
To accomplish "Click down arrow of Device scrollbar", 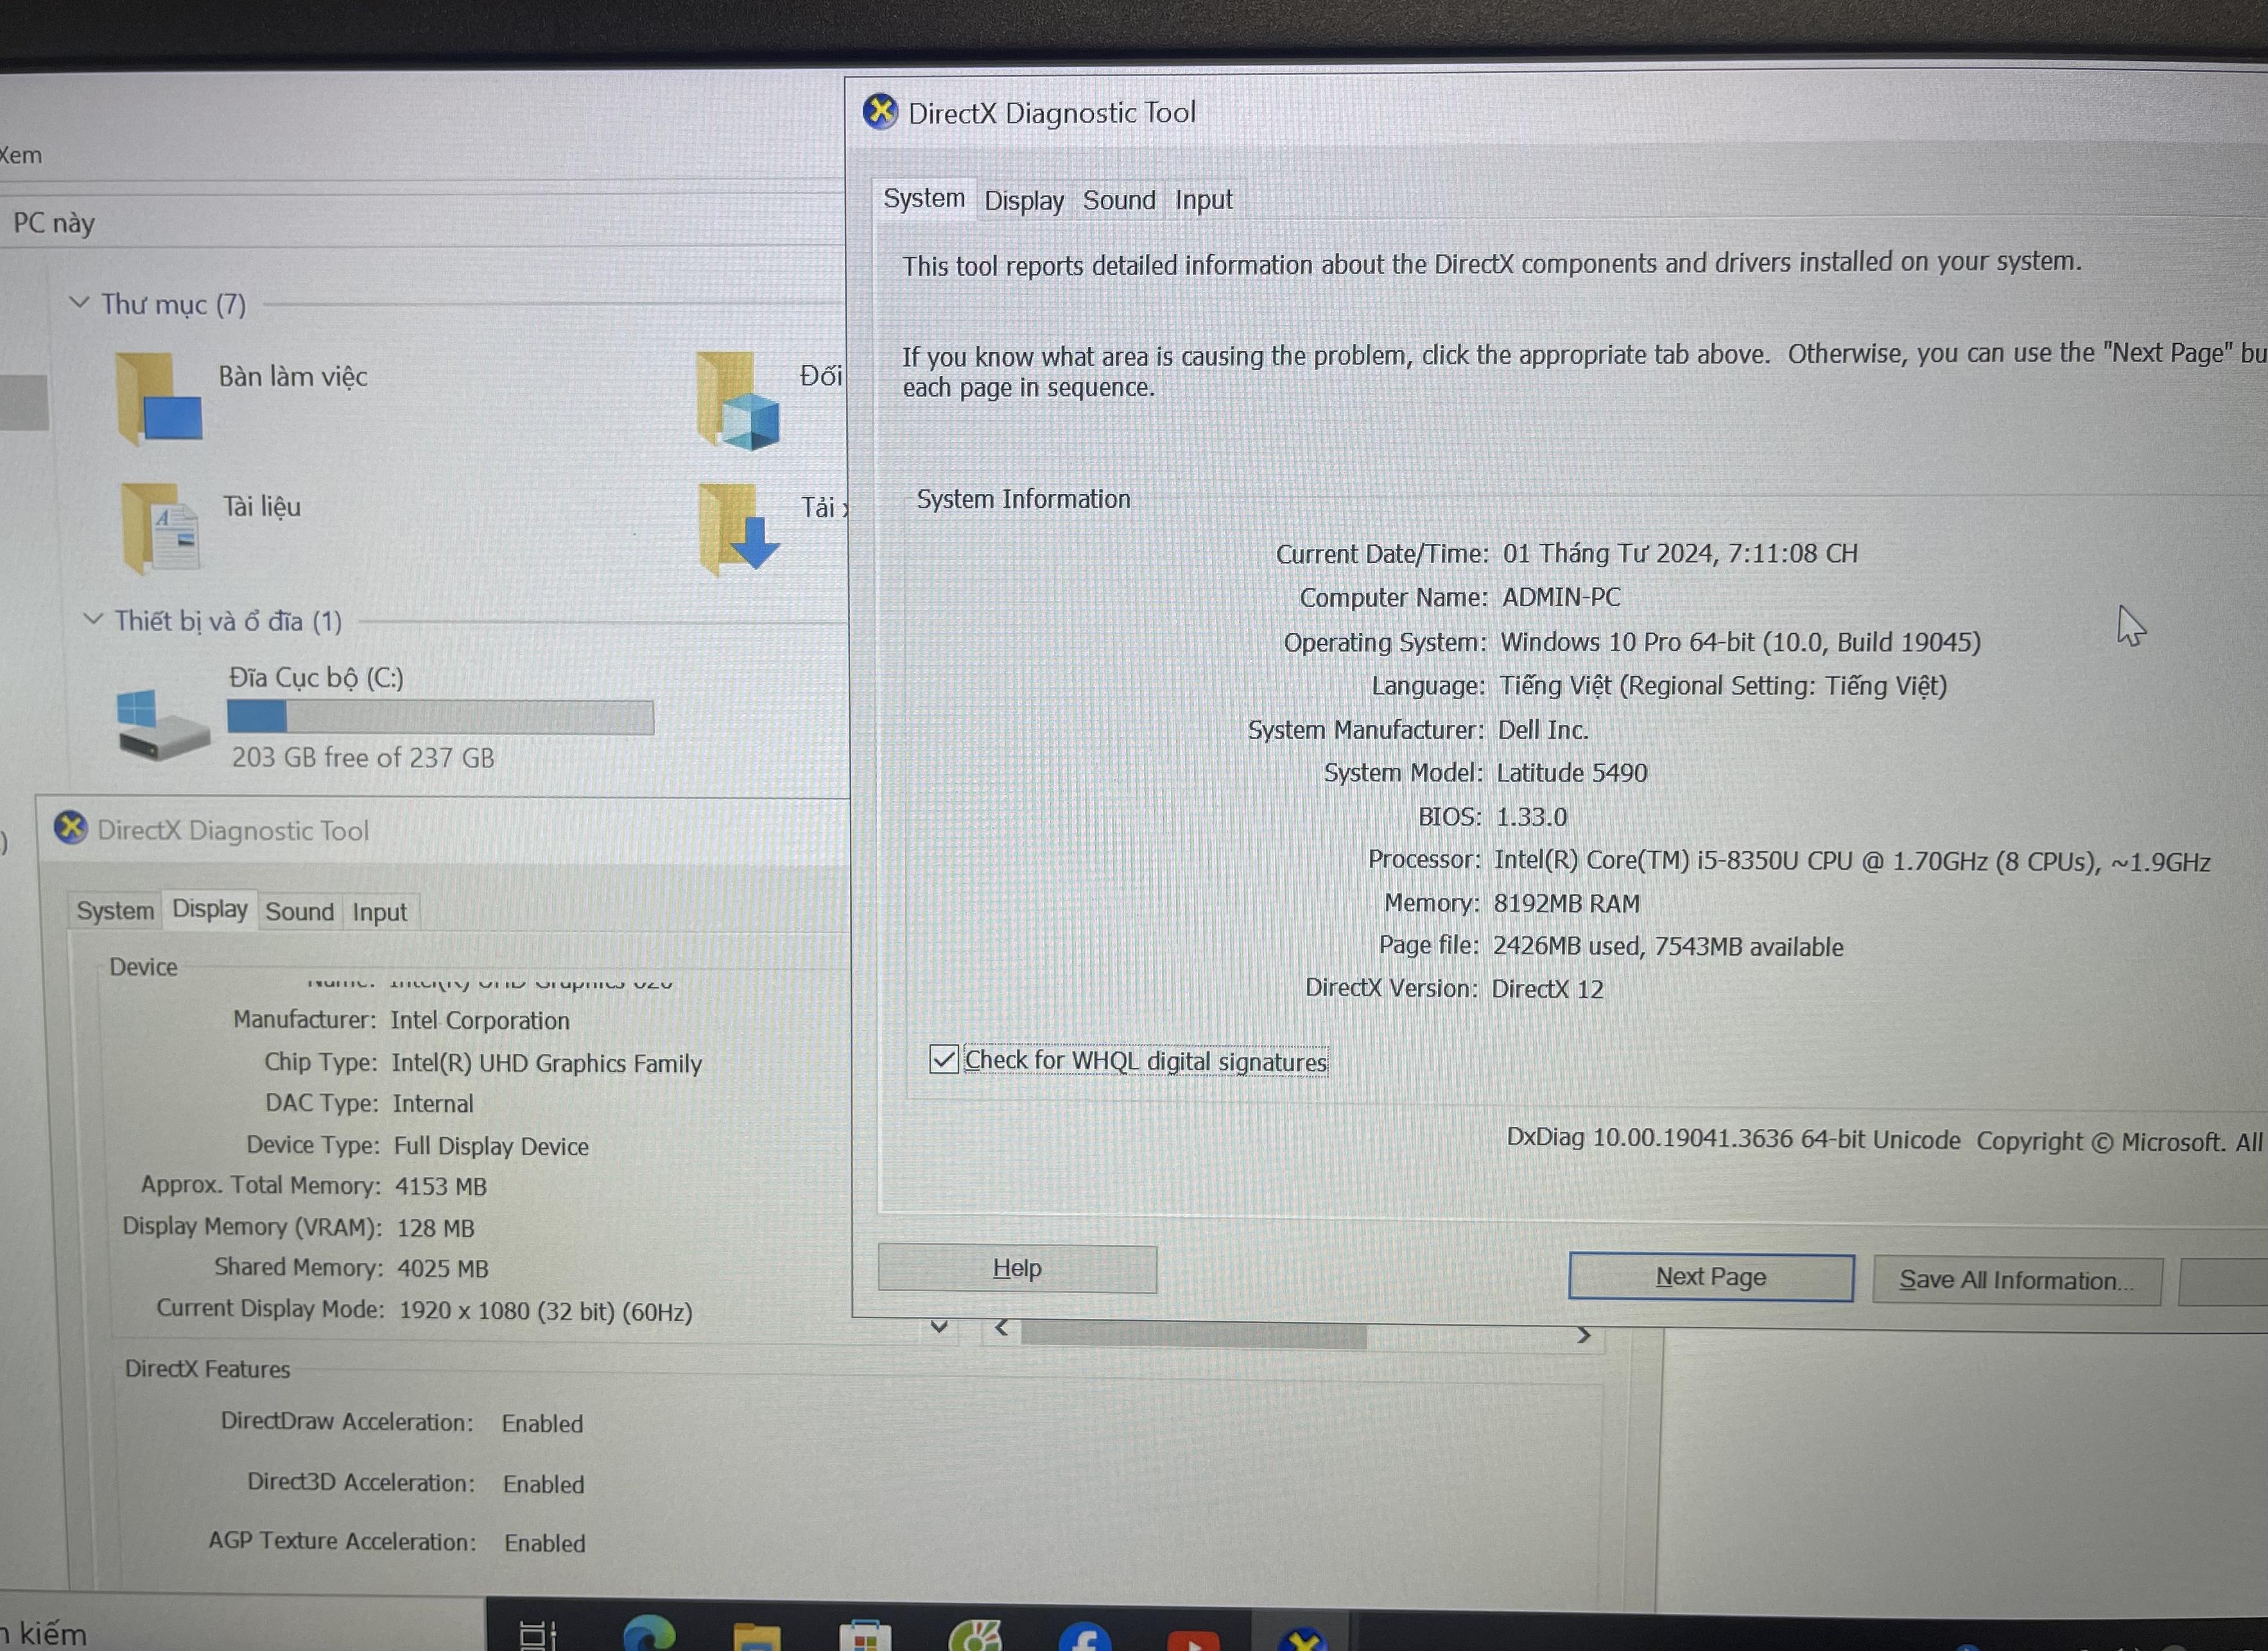I will [x=939, y=1327].
